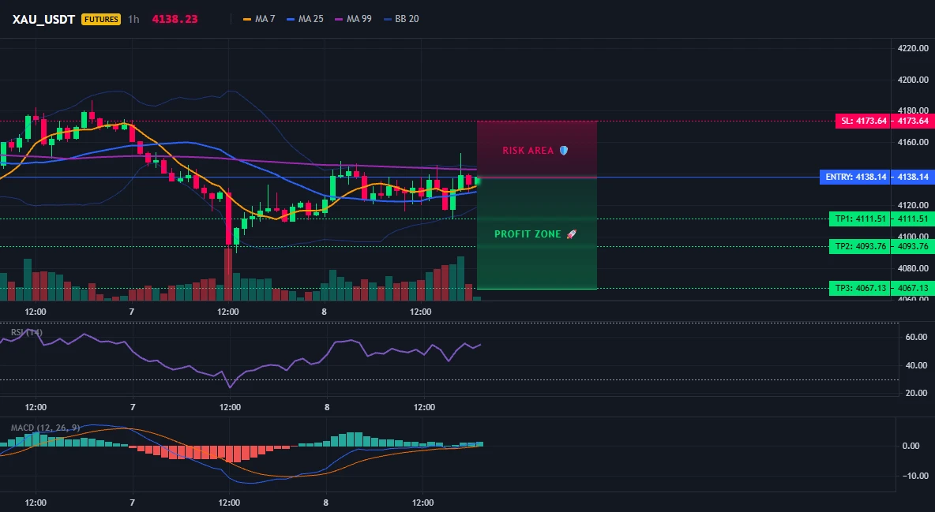The height and width of the screenshot is (512, 935).
Task: Click the SL: 4173.64 stop loss label
Action: 863,121
